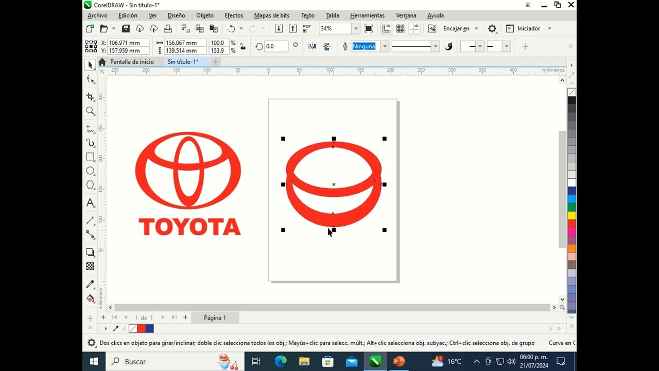Click the Full-screen preview icon
Screen dimensions: 659x371
coord(369,29)
